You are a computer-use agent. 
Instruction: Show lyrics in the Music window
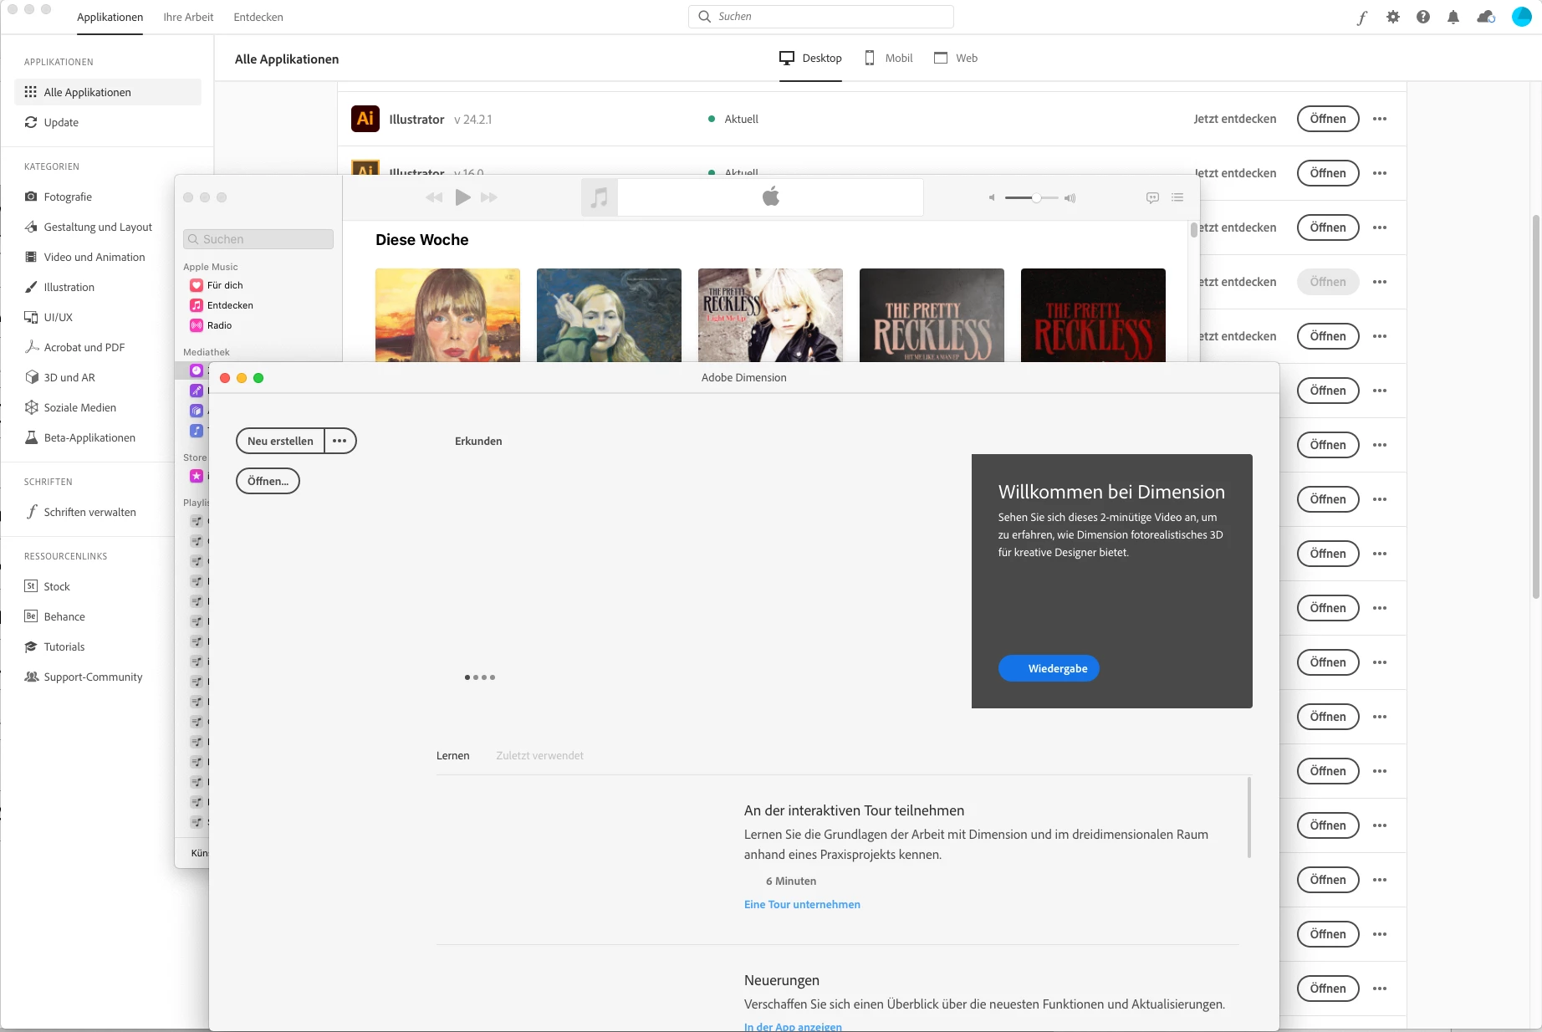[x=1152, y=198]
